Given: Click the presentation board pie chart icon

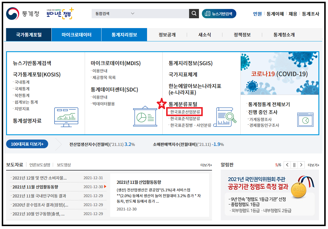Looking at the screenshot, I should point(145,116).
